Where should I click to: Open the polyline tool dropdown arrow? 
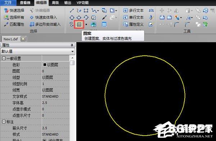tap(98, 10)
